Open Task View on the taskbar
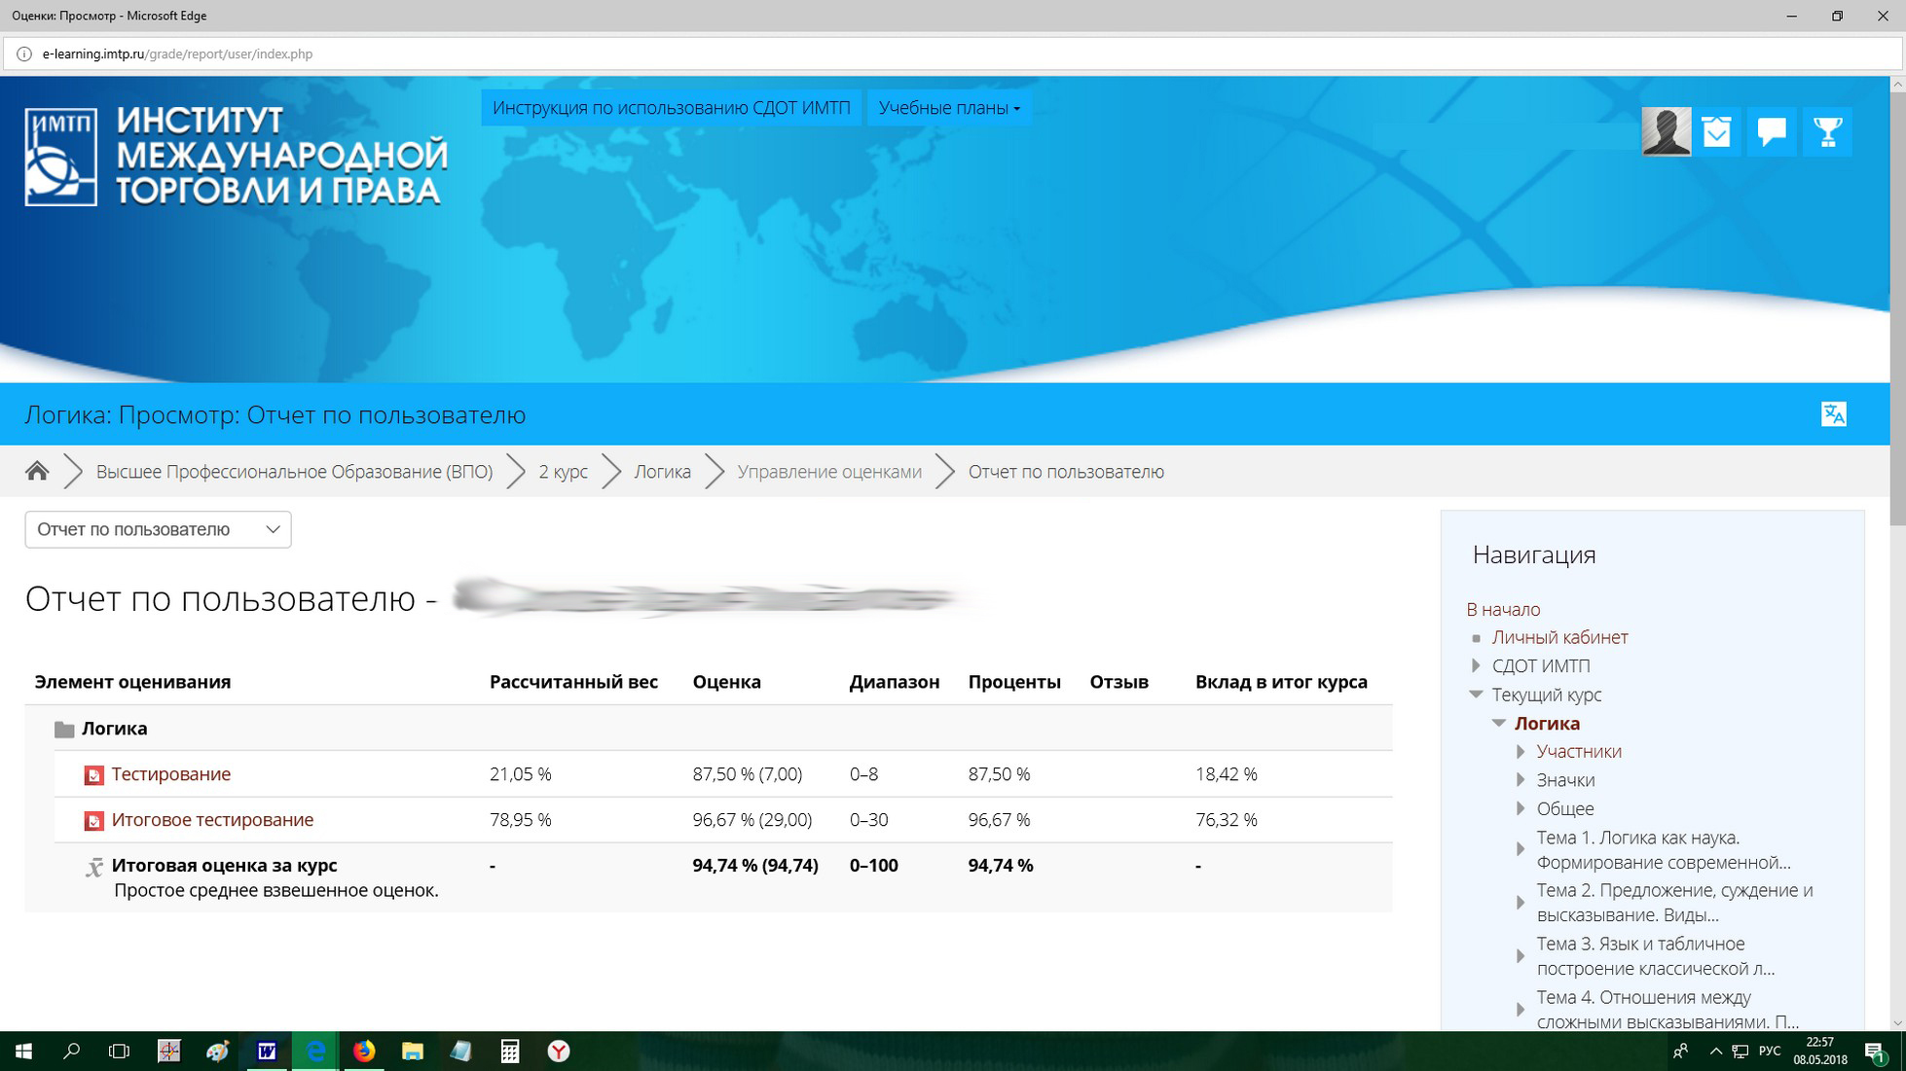1906x1071 pixels. (x=119, y=1051)
